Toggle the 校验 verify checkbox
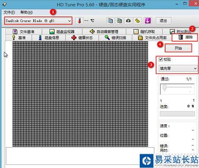The image size is (199, 168). pos(161,59)
